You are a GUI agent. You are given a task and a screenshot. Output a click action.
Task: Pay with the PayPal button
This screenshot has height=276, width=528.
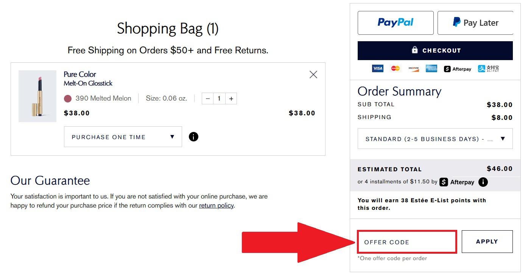[396, 23]
